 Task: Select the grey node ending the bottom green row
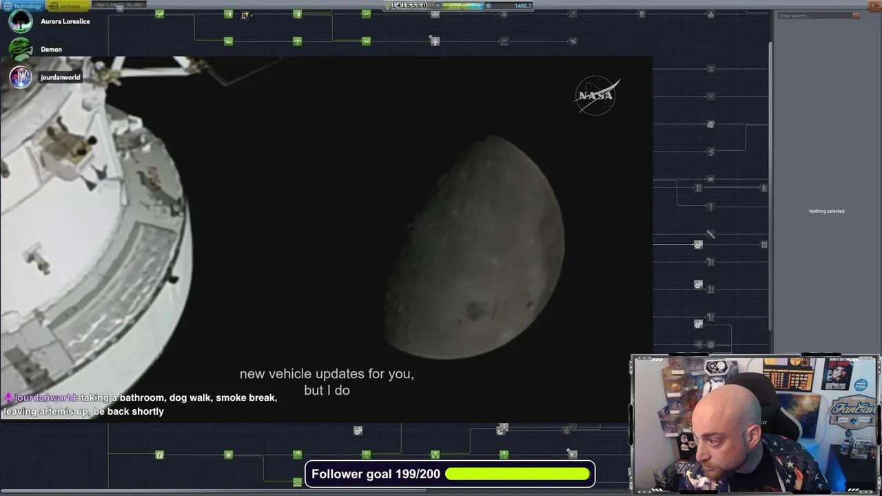coord(573,454)
